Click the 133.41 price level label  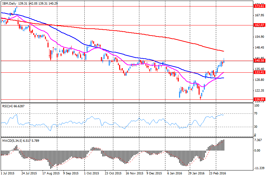pos(259,72)
